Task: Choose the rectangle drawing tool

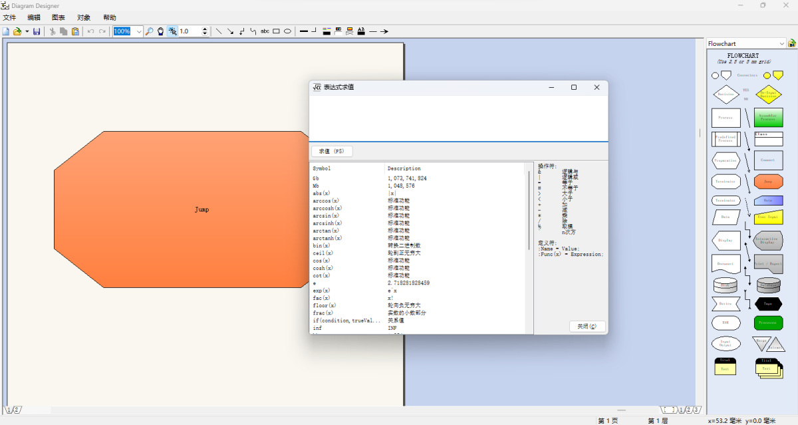Action: click(x=277, y=31)
